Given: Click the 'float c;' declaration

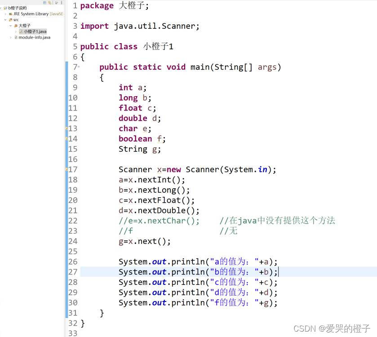Looking at the screenshot, I should [137, 108].
